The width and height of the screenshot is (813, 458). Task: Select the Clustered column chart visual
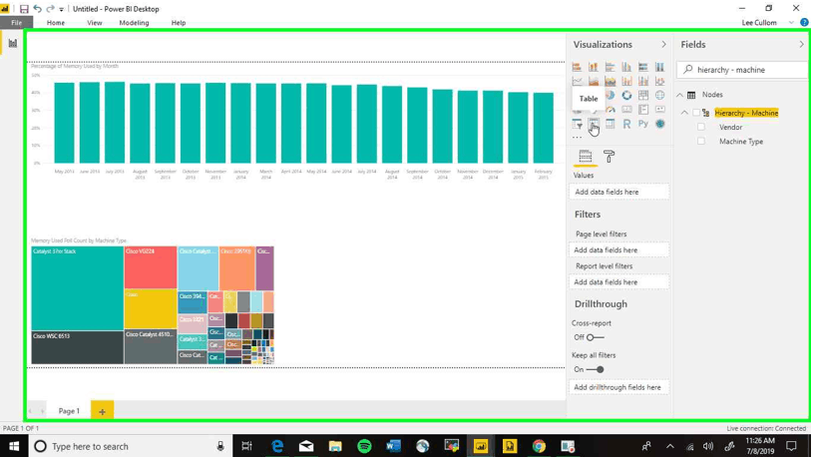(626, 67)
